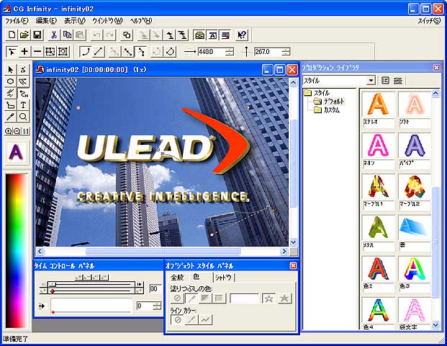Toggle the straight line segment mode button
This screenshot has height=346, width=447.
coord(99,51)
